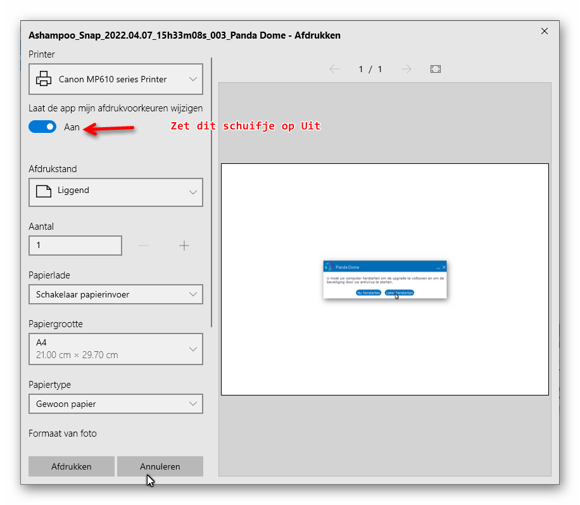Click the Aantal copies input field

(x=75, y=246)
